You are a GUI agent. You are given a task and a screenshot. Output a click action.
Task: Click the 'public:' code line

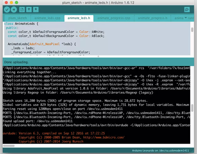[12, 28]
